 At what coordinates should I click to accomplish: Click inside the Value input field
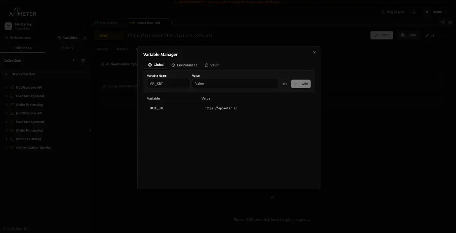point(235,83)
